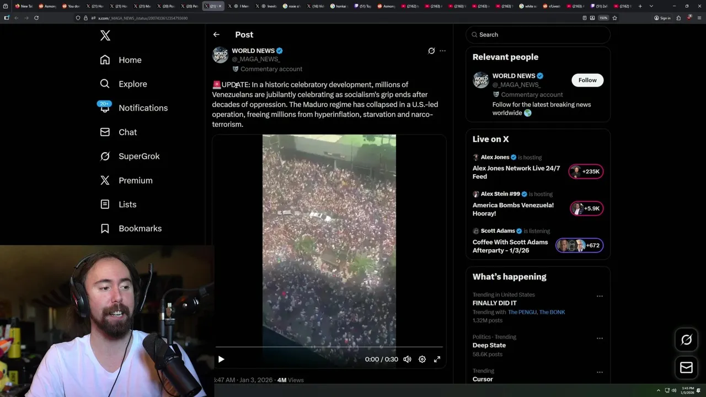Click the system tray volume icon
Screen dimensions: 706x397
point(673,391)
